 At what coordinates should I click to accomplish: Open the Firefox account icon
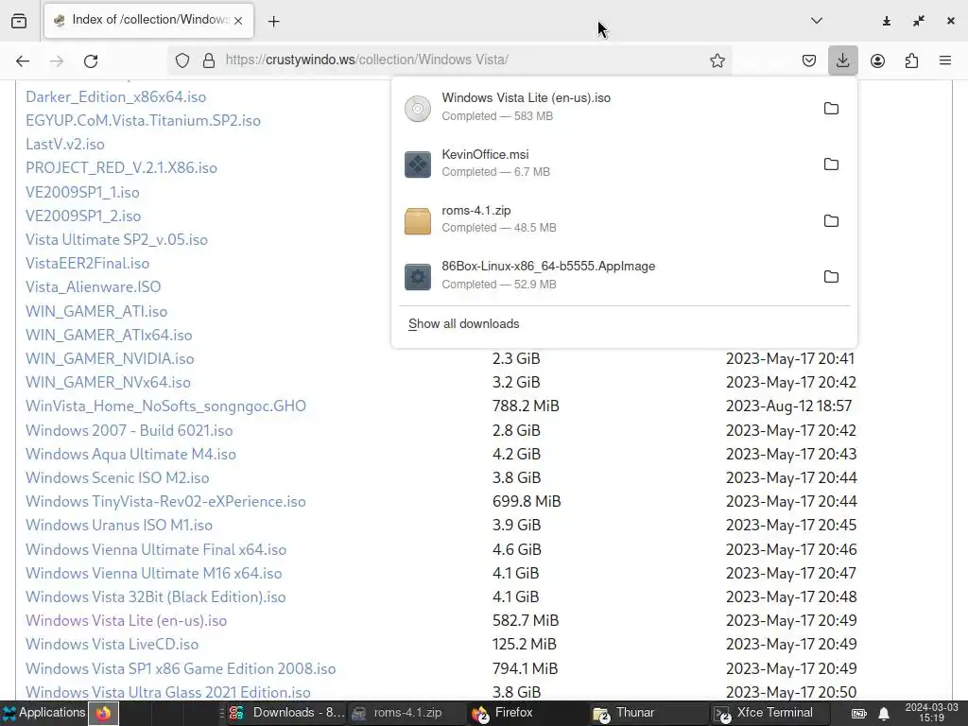click(x=877, y=60)
